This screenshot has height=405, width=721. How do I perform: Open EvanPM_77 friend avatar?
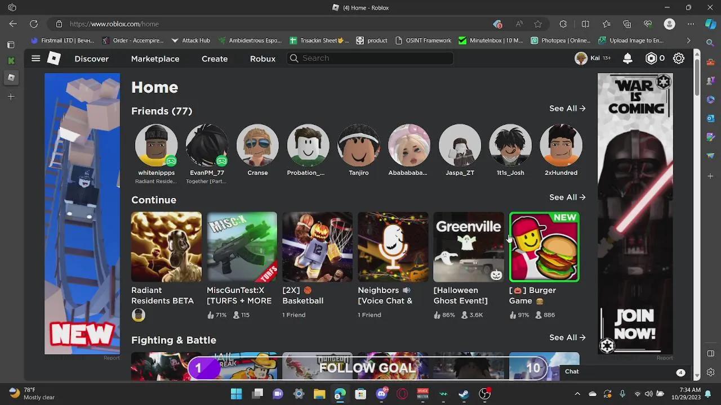207,146
